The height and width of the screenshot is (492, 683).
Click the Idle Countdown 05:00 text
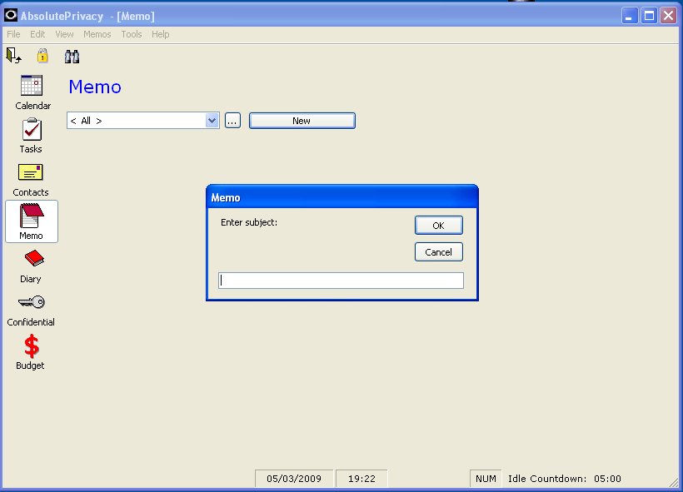(x=565, y=479)
